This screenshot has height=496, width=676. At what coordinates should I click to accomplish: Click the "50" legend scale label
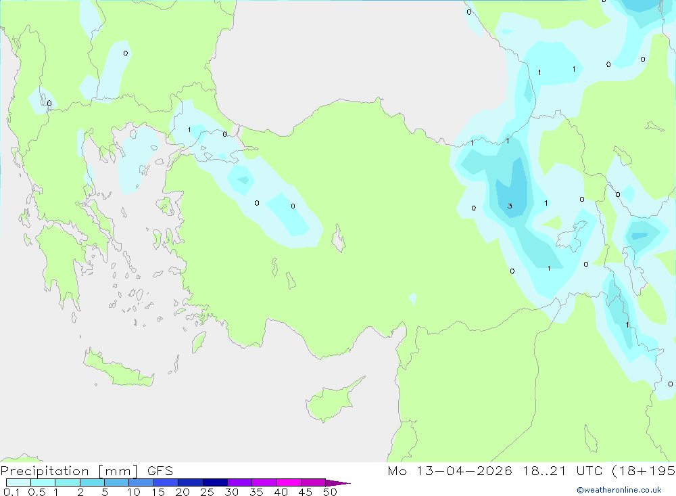click(330, 492)
